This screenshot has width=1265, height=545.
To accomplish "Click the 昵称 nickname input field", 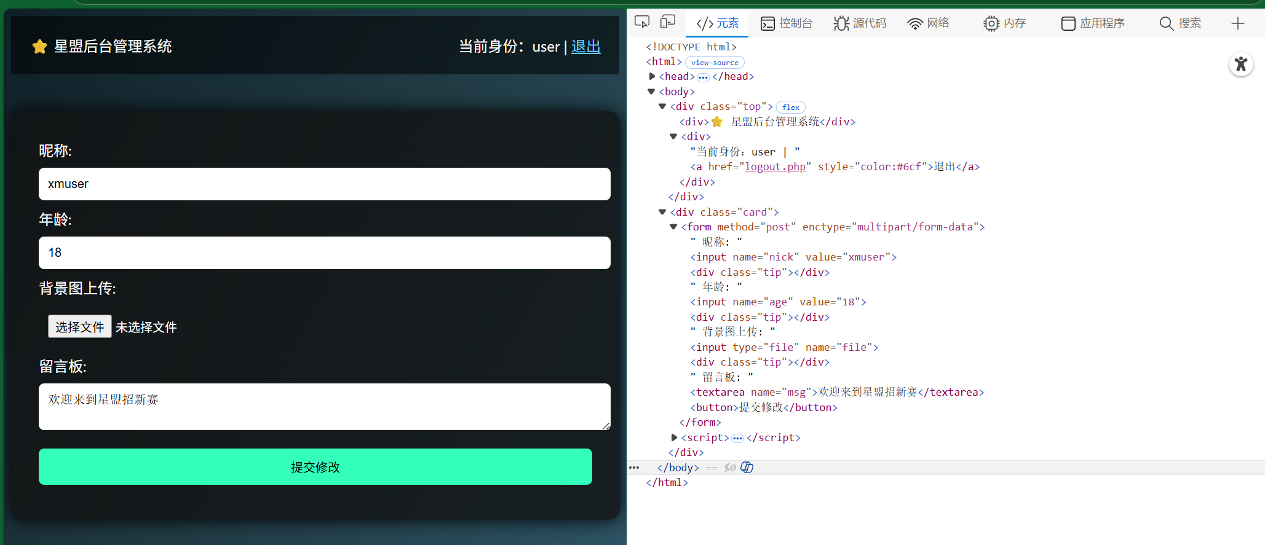I will tap(324, 184).
